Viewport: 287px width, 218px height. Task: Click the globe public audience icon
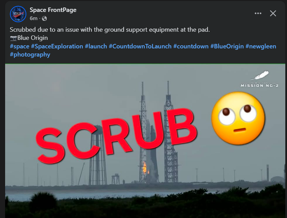(x=44, y=18)
